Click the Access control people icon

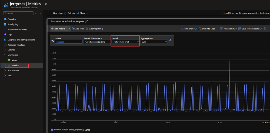5,30
